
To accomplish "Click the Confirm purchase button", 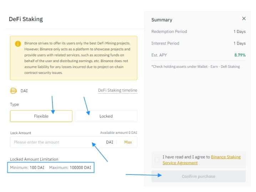I will point(198,176).
